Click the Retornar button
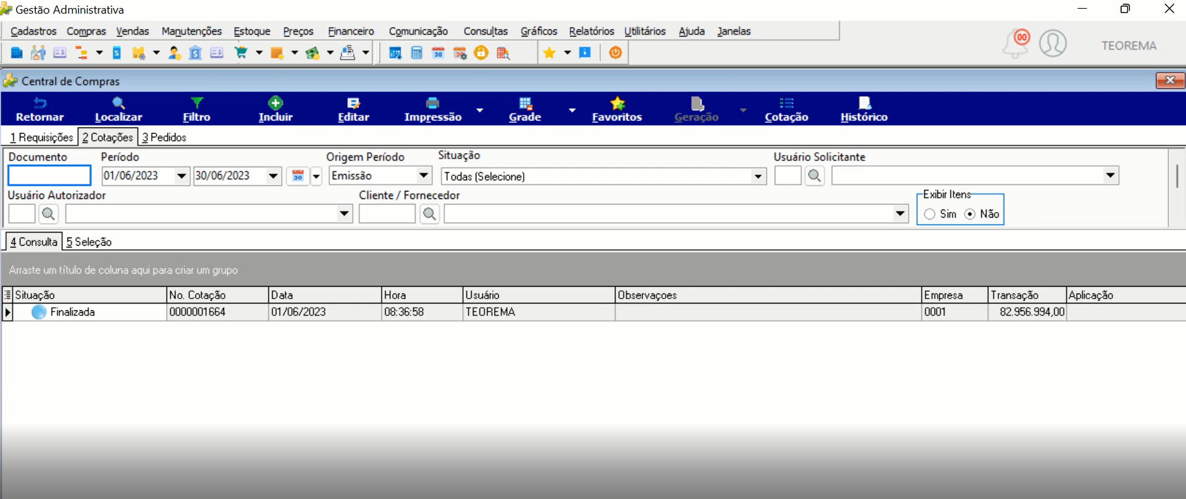The image size is (1186, 499). [x=40, y=109]
